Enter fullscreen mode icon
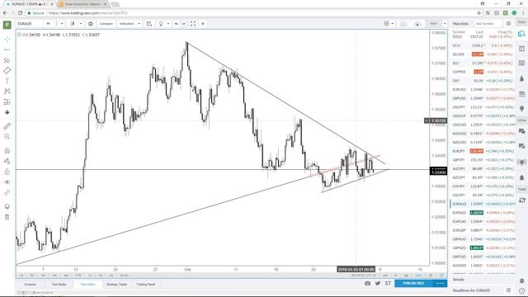Image resolution: width=528 pixels, height=297 pixels. pos(193,24)
